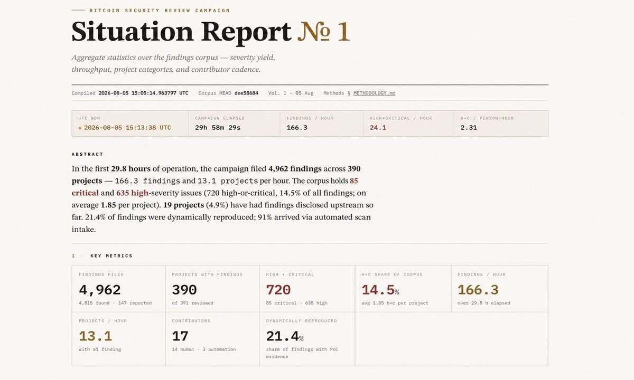The width and height of the screenshot is (634, 380).
Task: Select the Vol. 1 – 05 Aug text
Action: tap(291, 93)
